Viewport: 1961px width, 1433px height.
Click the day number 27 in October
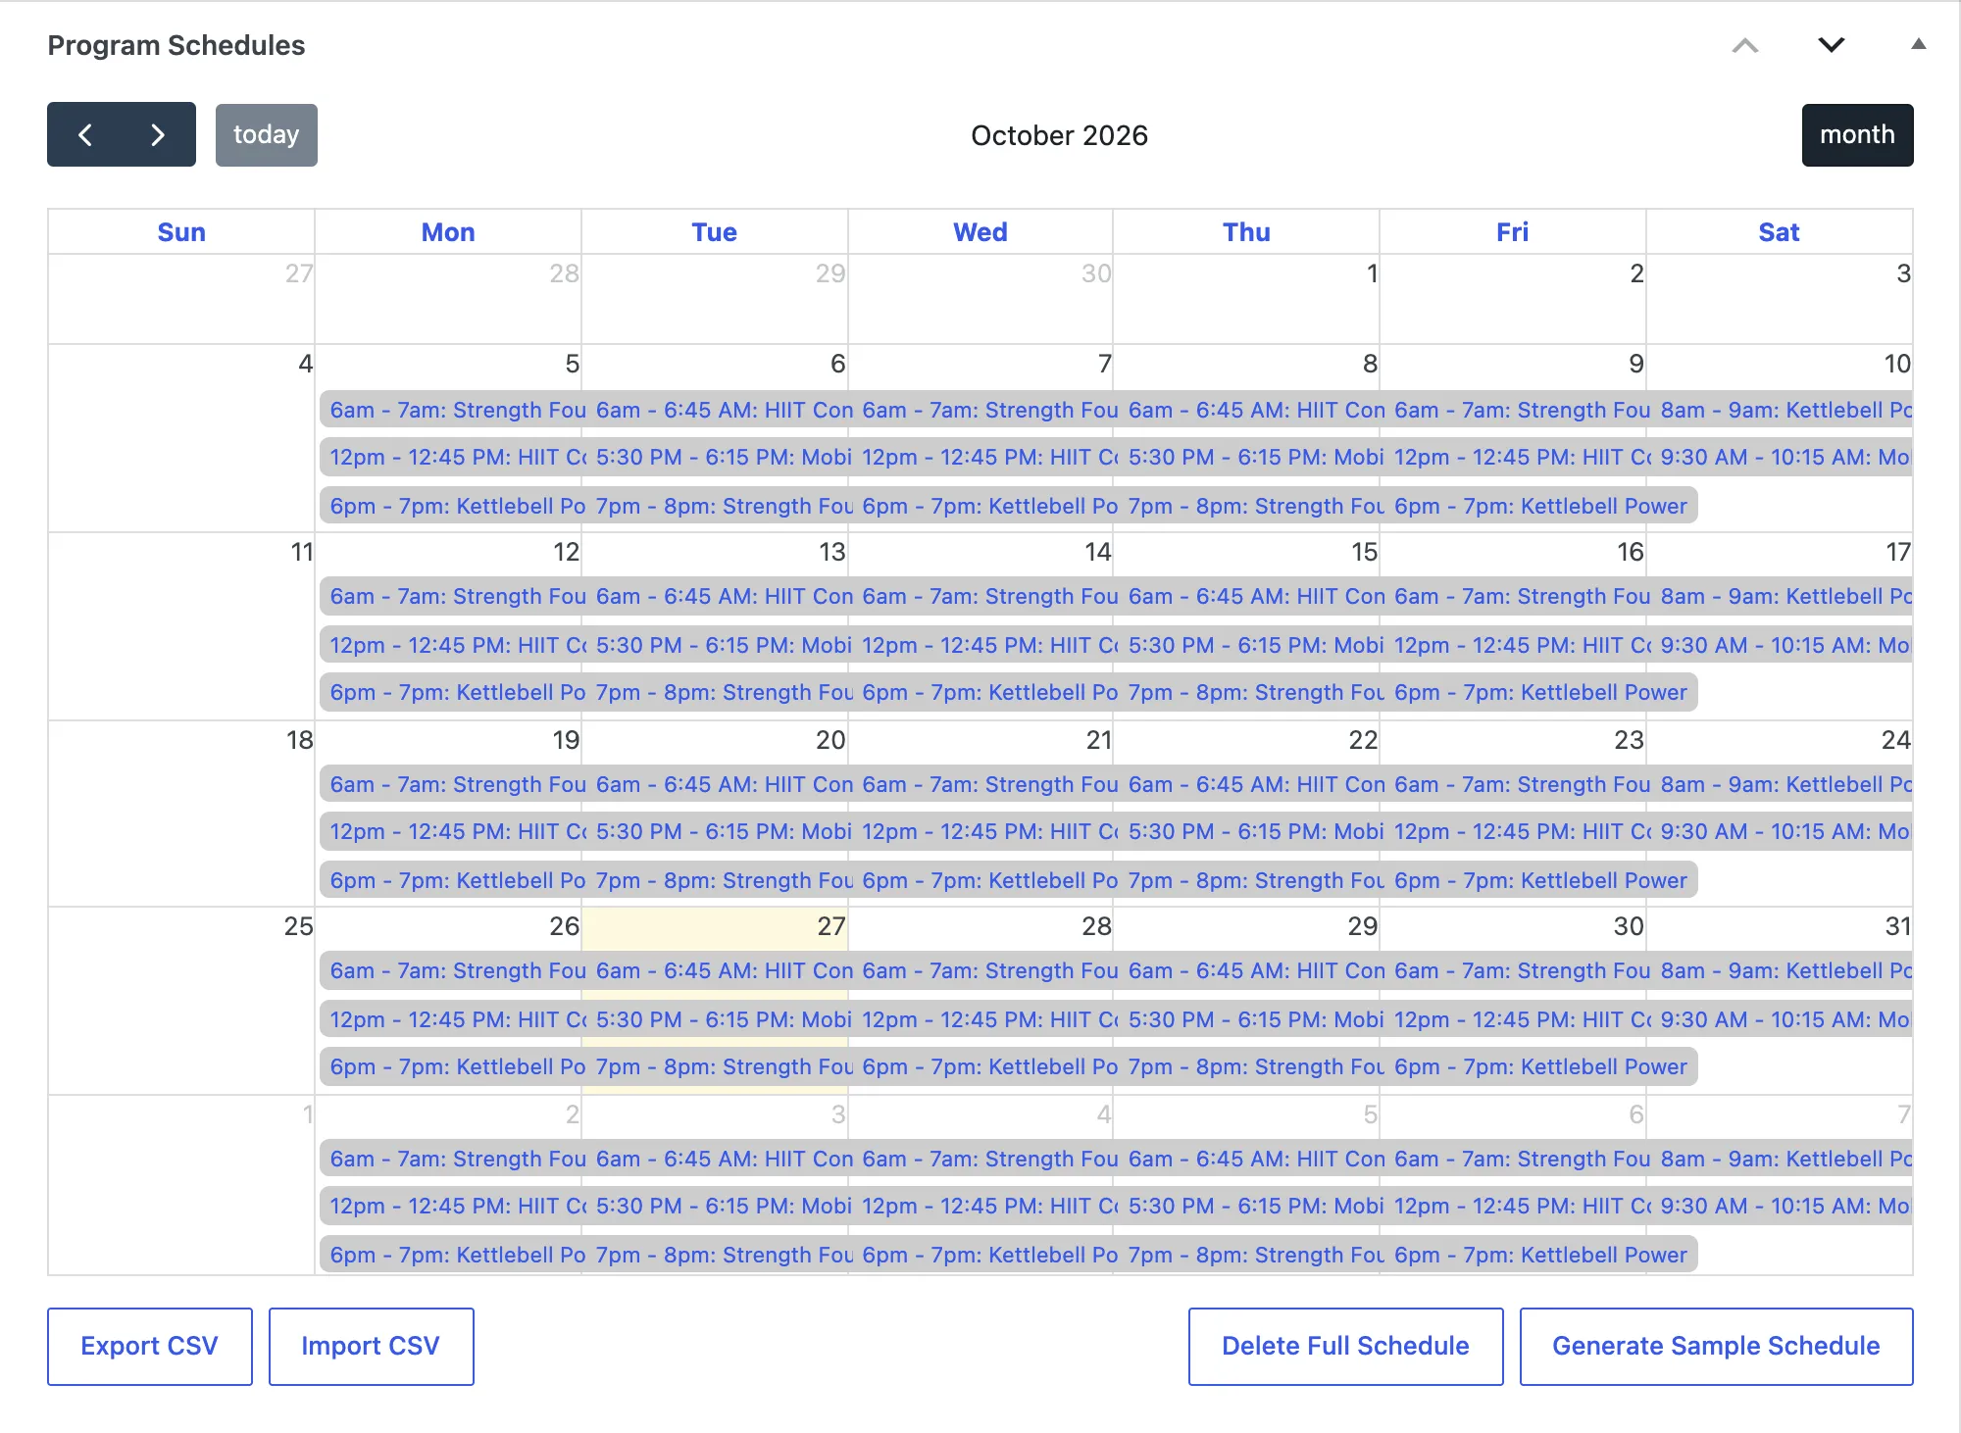[831, 926]
